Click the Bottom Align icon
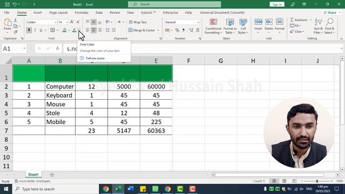Image resolution: width=345 pixels, height=194 pixels. click(100, 22)
